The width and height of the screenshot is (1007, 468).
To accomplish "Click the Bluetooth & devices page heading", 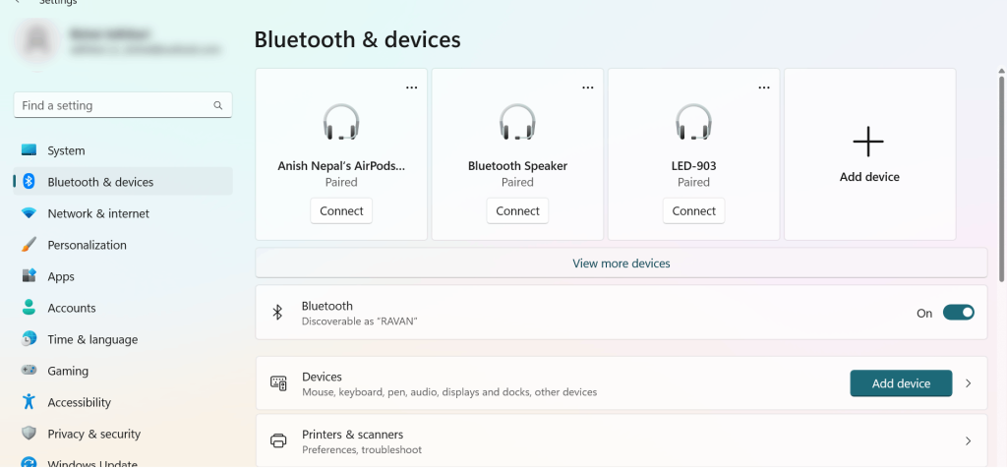I will [357, 39].
